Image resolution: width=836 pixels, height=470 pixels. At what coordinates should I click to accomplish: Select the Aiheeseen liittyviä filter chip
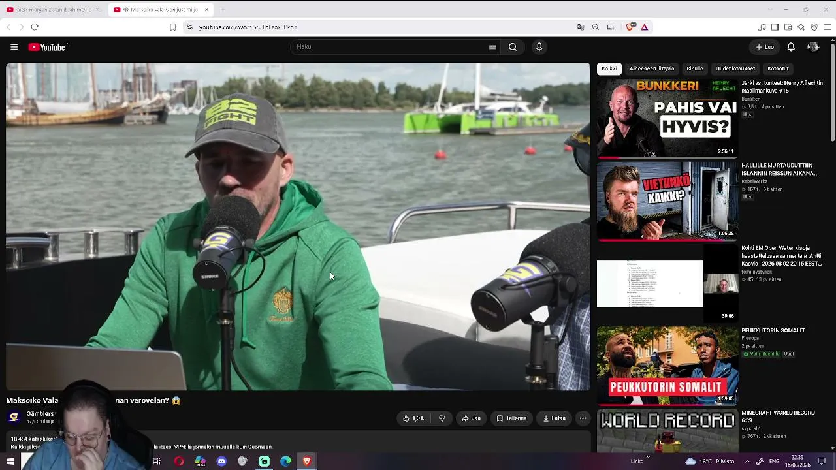point(651,69)
